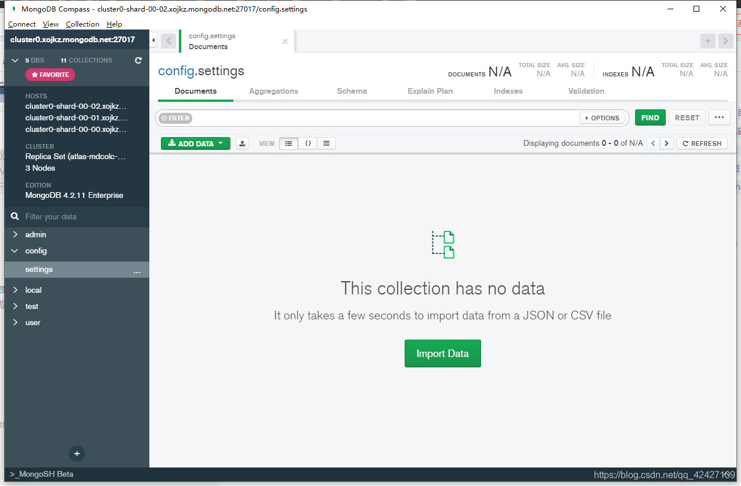Click the Import Data button
The image size is (741, 486).
[x=443, y=354]
